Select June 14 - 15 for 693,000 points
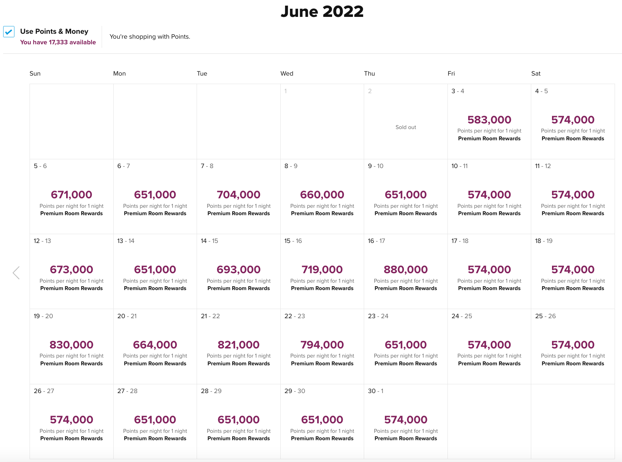 (239, 271)
